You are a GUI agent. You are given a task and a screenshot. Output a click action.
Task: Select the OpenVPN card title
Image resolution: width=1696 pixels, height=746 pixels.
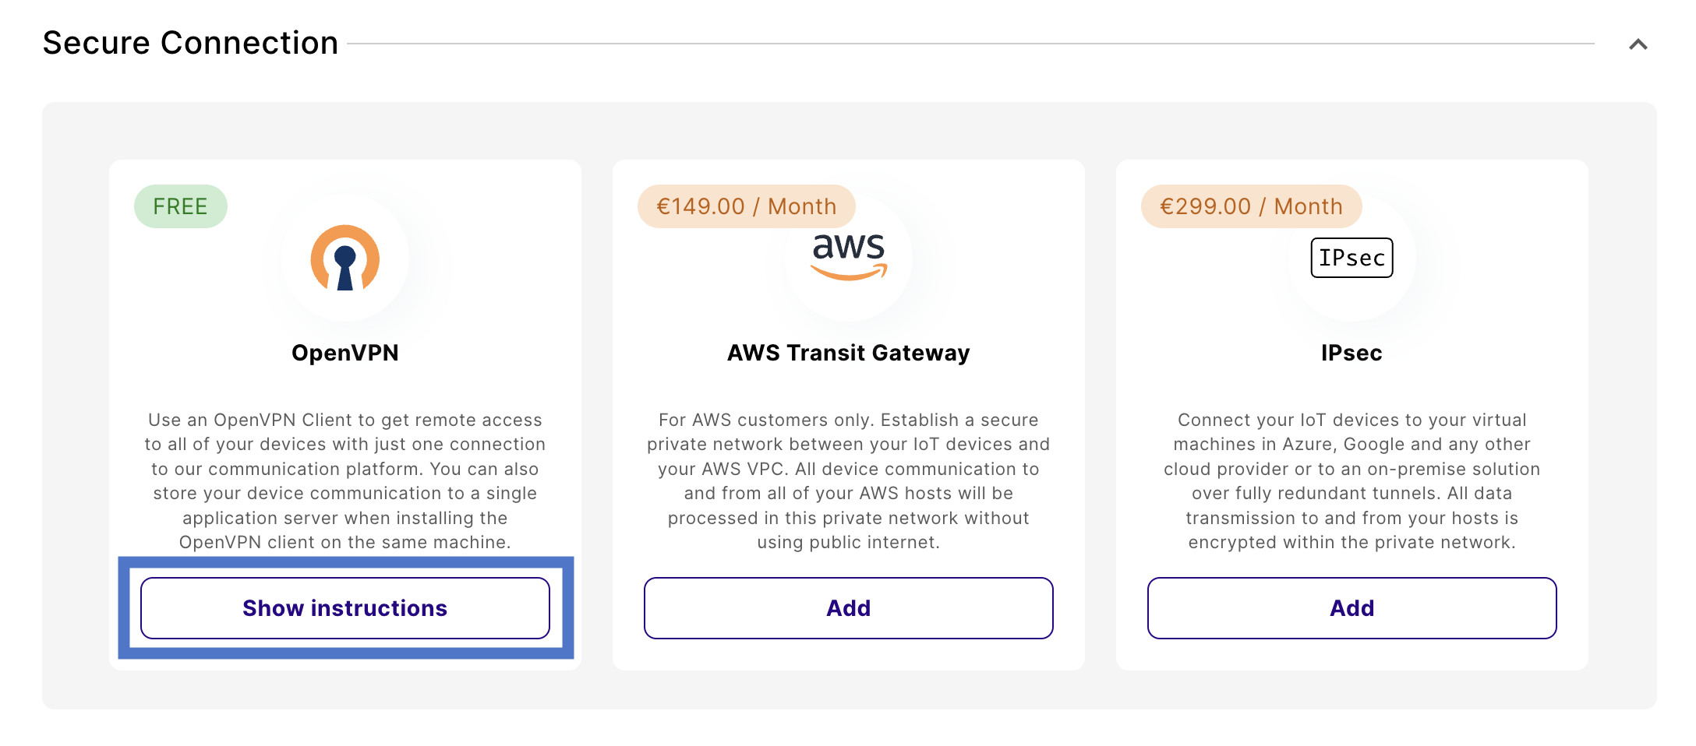(x=344, y=353)
